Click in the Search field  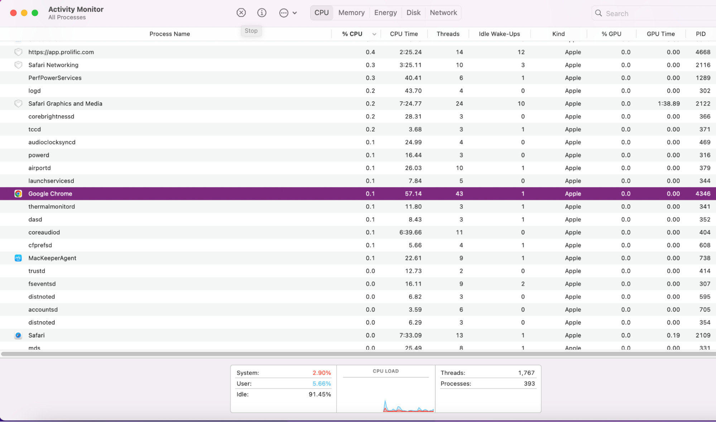[x=654, y=13]
